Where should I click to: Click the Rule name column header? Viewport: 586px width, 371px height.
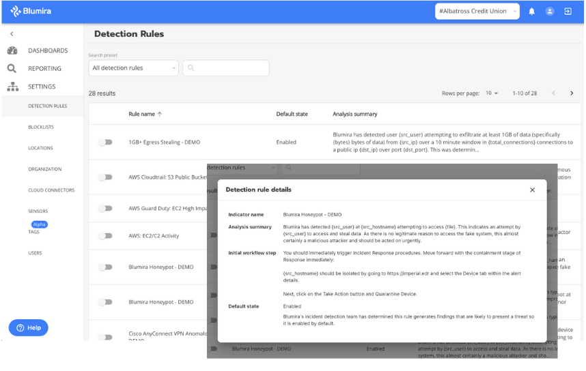pyautogui.click(x=141, y=114)
